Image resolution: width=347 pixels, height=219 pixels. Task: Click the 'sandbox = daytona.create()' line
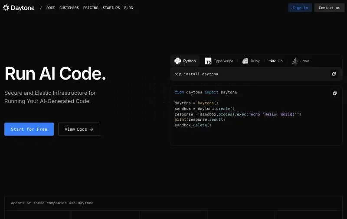pyautogui.click(x=204, y=109)
